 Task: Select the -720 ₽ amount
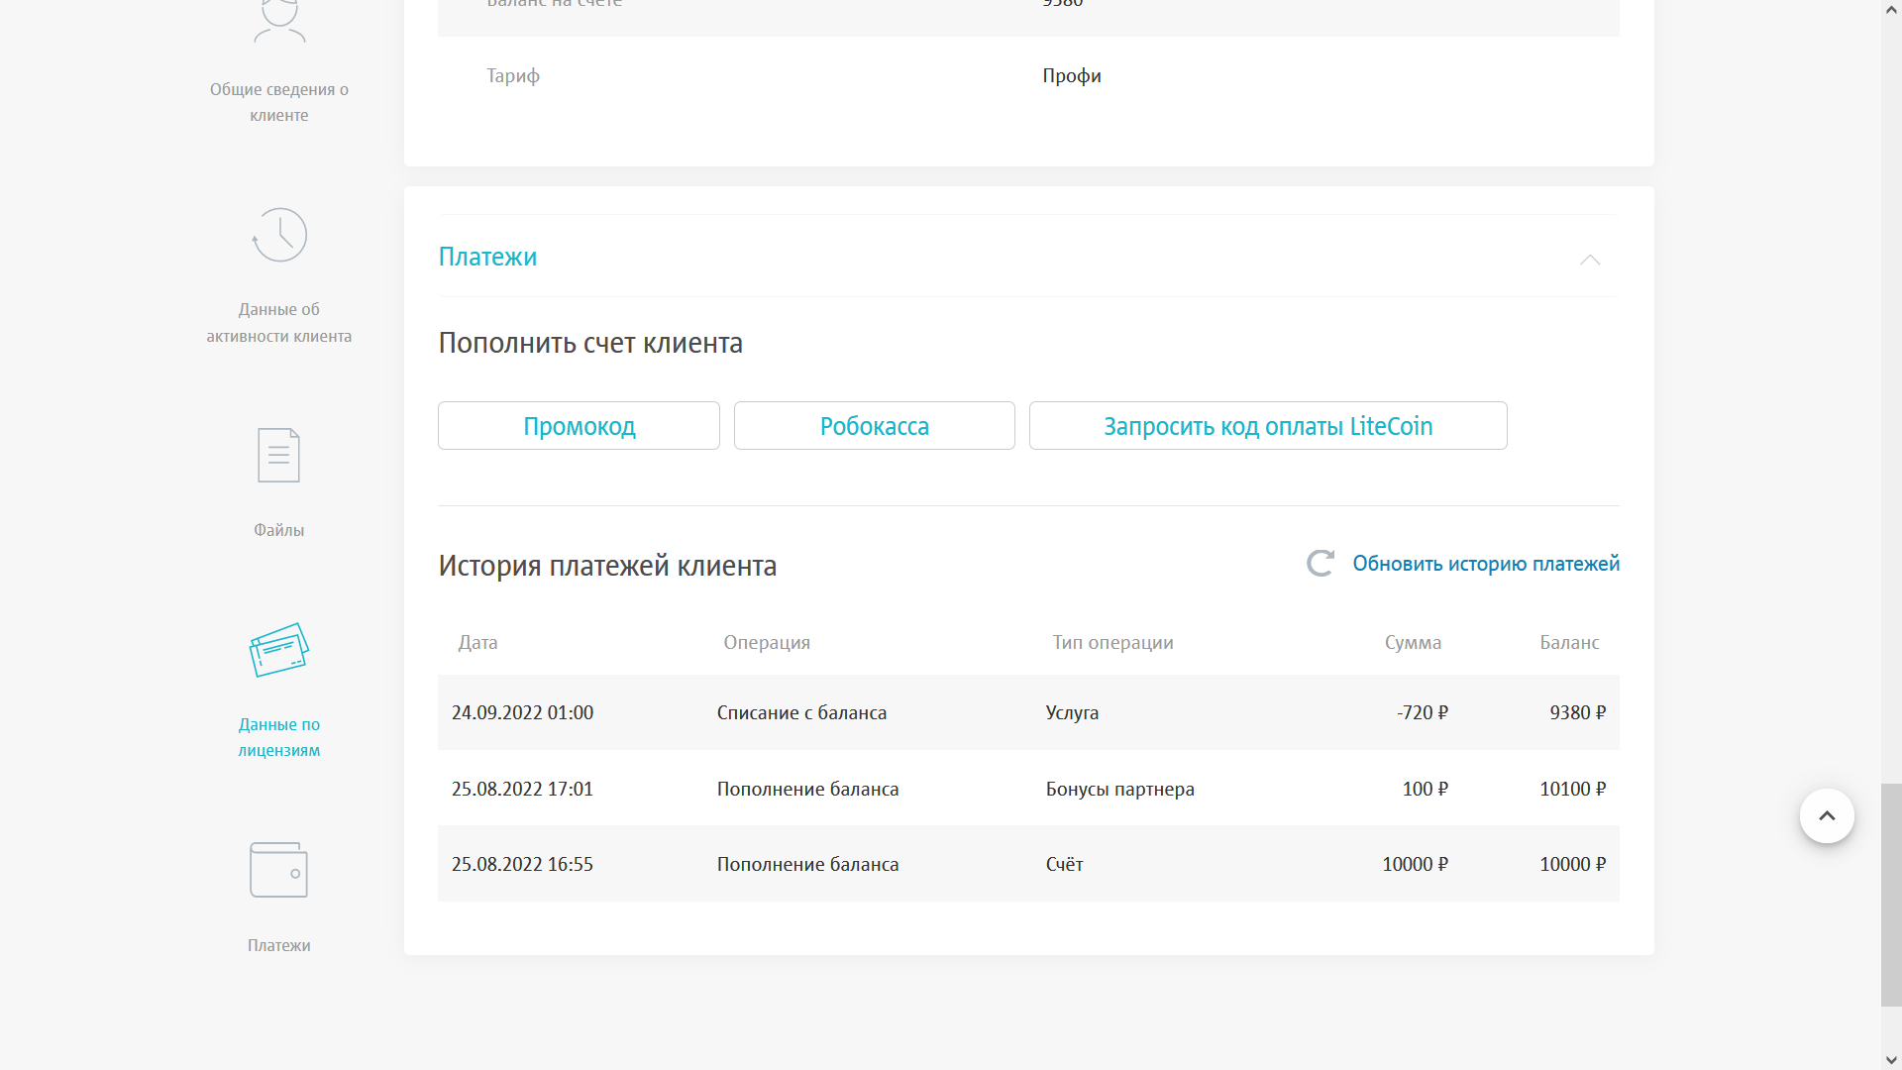[1423, 713]
